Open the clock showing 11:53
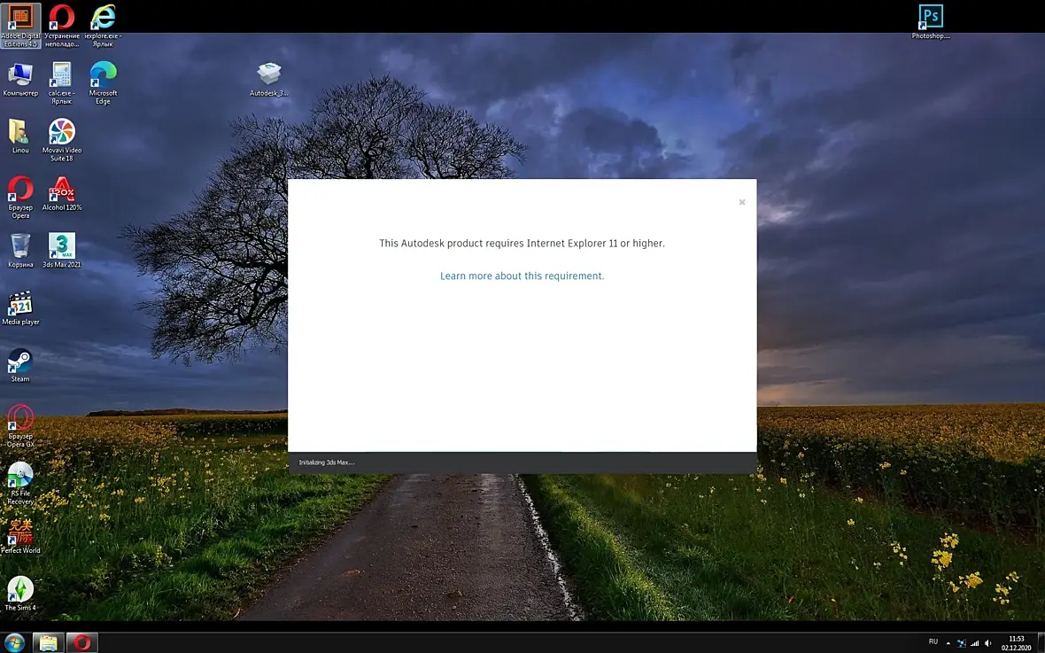 coord(1017,643)
